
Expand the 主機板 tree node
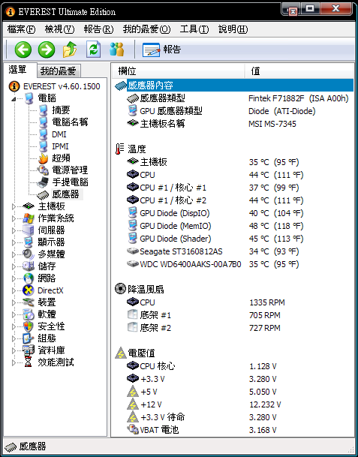[x=14, y=206]
